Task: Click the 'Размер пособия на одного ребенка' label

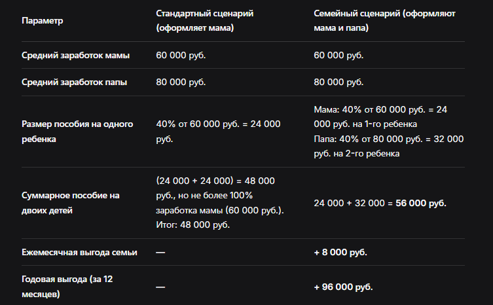Action: point(77,132)
